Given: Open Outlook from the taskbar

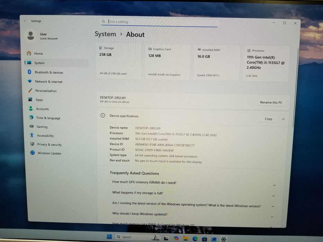Looking at the screenshot, I should (x=214, y=239).
